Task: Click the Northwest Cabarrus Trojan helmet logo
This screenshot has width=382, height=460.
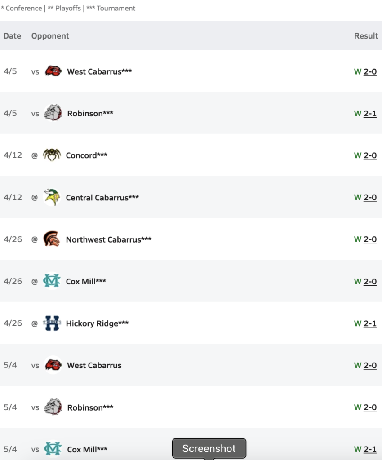Action: pyautogui.click(x=52, y=239)
